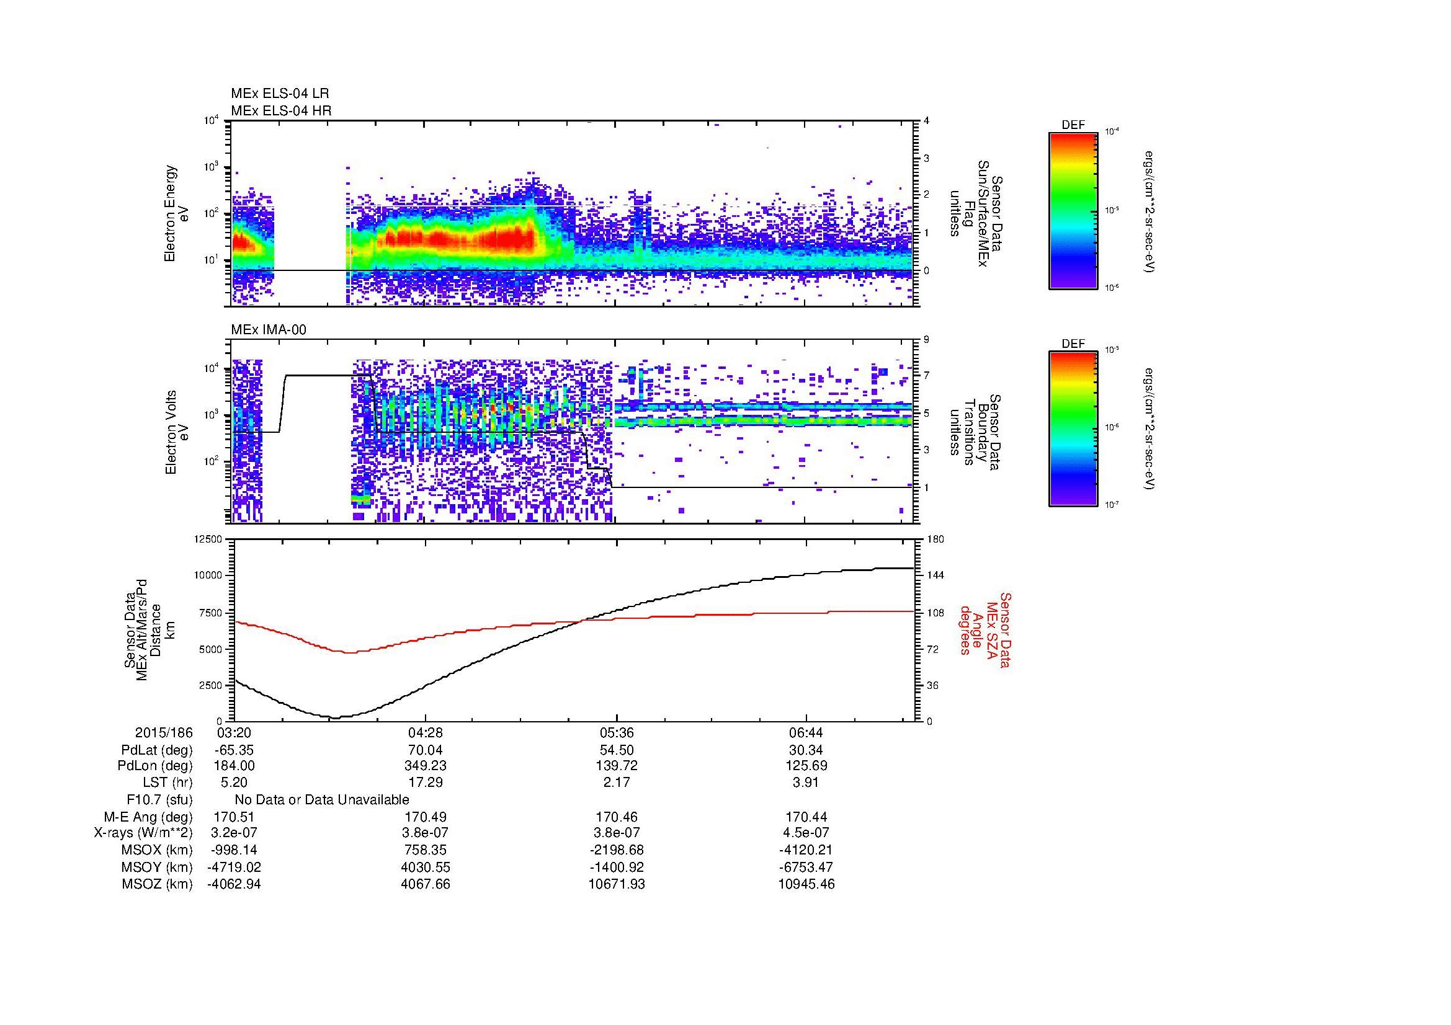Click PdLon value 184.00
Image resolution: width=1451 pixels, height=1025 pixels.
click(x=234, y=766)
